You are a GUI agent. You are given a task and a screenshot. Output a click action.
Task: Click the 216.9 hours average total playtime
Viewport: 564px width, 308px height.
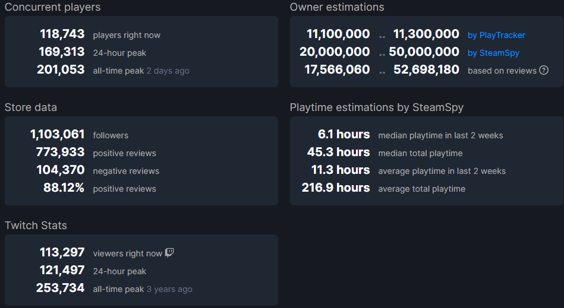point(336,188)
